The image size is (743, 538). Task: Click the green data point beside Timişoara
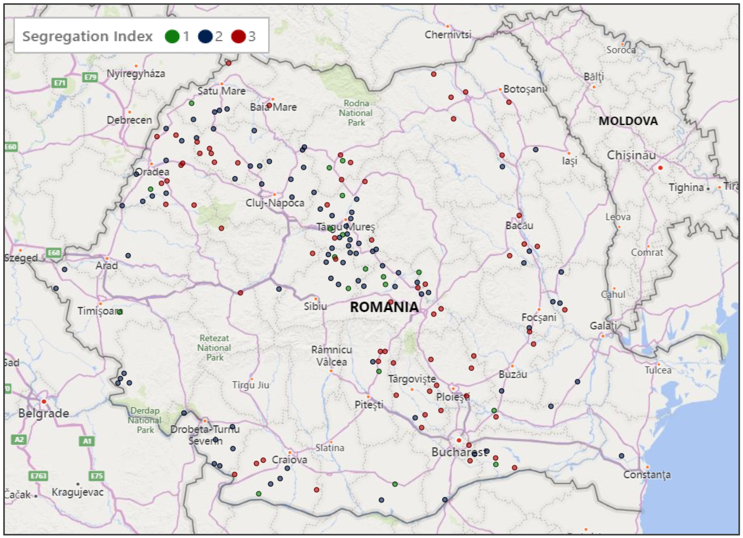120,312
